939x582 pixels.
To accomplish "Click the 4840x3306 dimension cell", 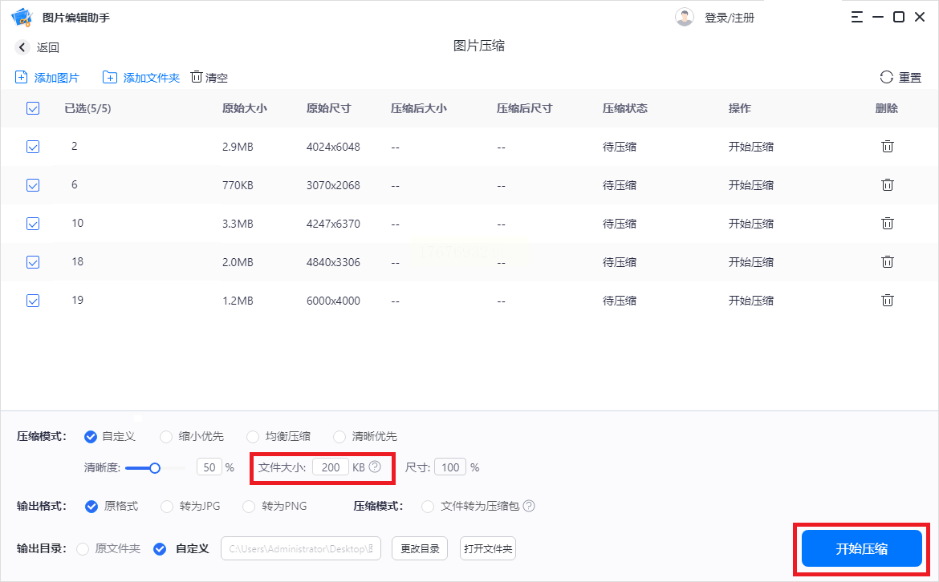I will 334,262.
